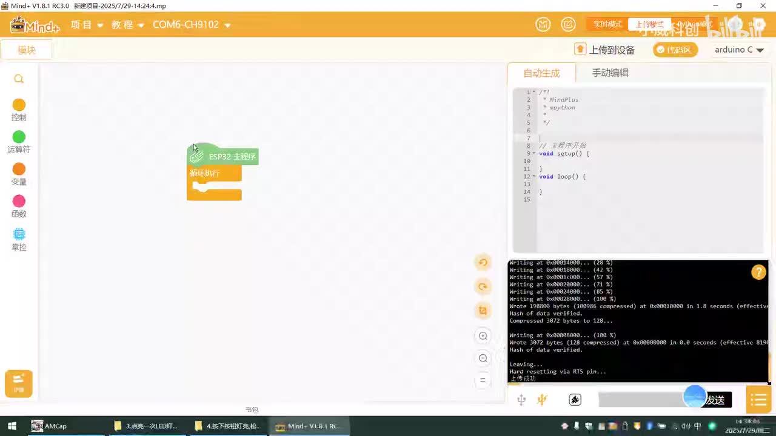Click the redo icon on workspace
The width and height of the screenshot is (776, 436).
coord(483,286)
